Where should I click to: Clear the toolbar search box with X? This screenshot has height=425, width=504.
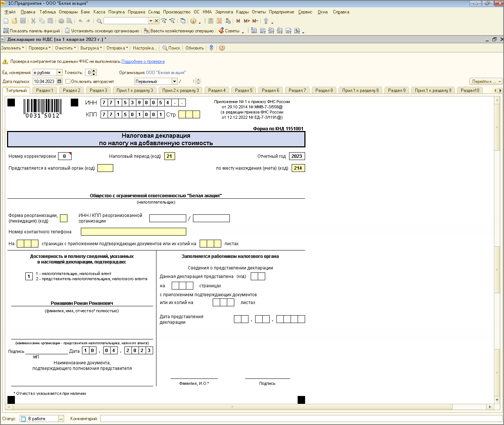[x=156, y=21]
